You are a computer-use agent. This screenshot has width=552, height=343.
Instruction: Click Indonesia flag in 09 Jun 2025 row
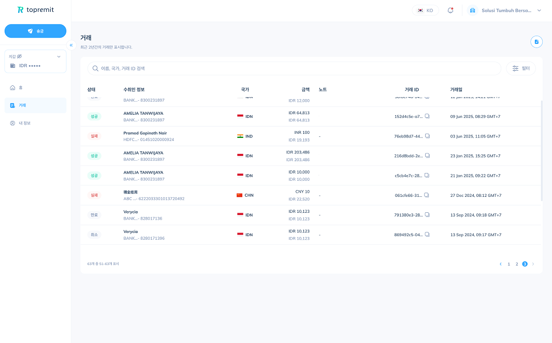click(240, 116)
